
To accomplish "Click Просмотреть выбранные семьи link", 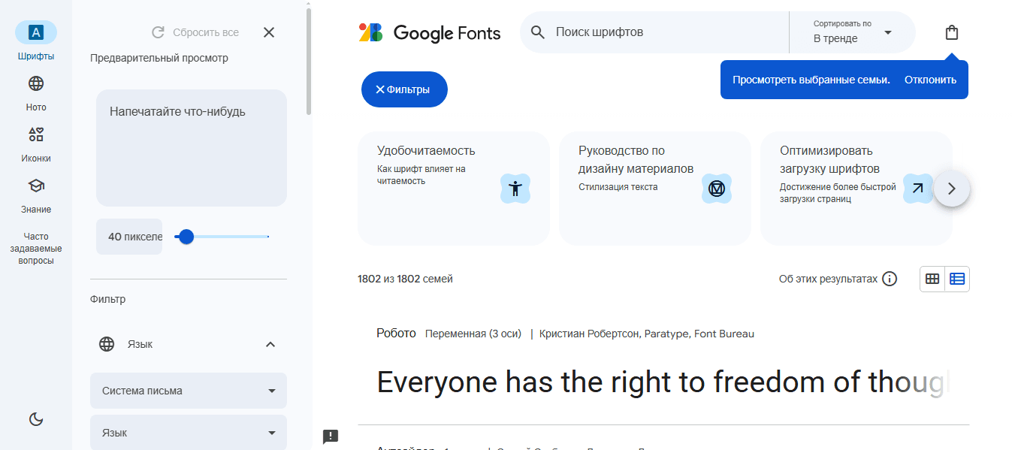I will pos(811,80).
